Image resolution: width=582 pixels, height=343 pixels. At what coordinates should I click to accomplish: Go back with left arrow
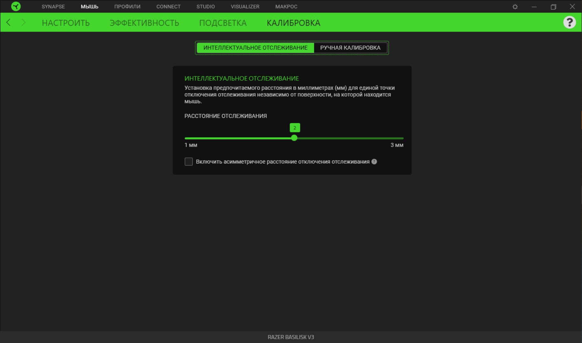click(x=9, y=22)
